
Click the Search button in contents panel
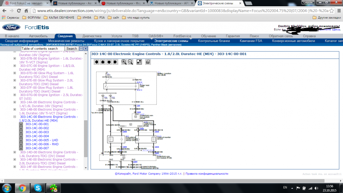pos(71,49)
